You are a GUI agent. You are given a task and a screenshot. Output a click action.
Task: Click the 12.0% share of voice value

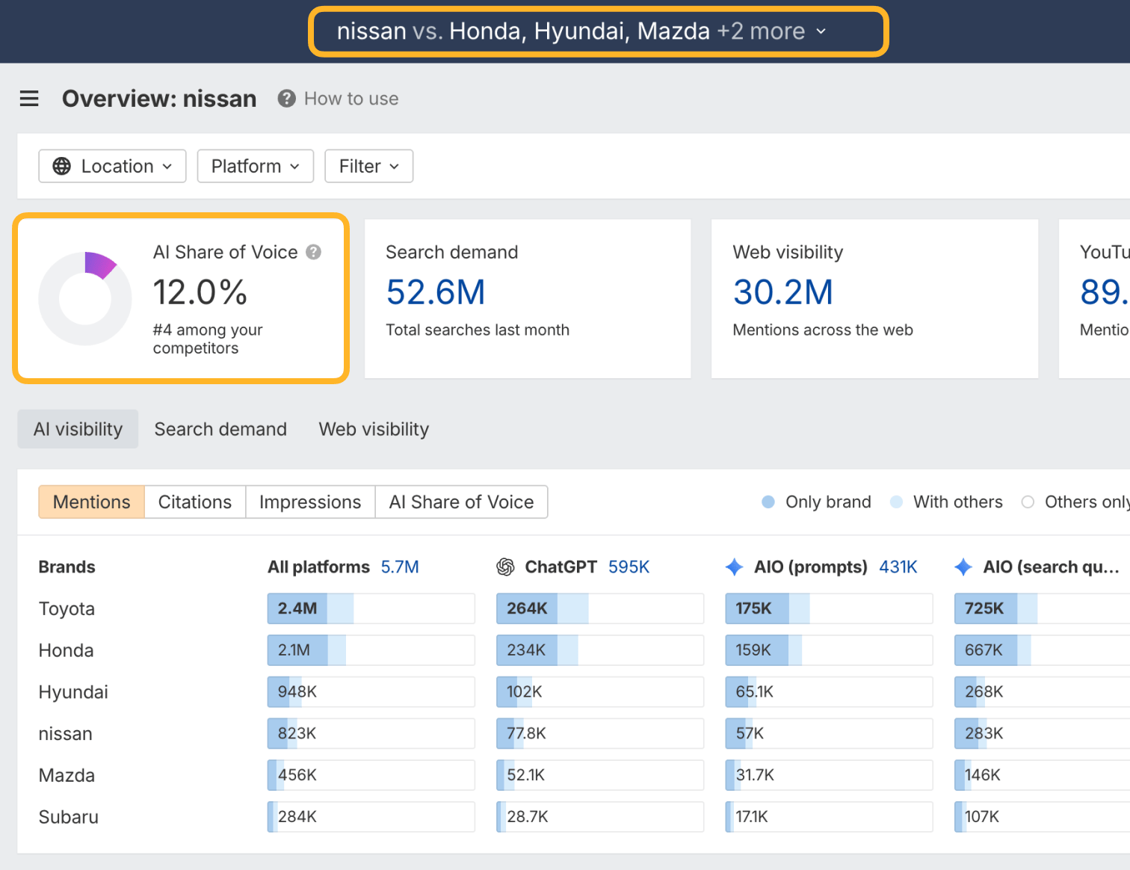point(200,292)
